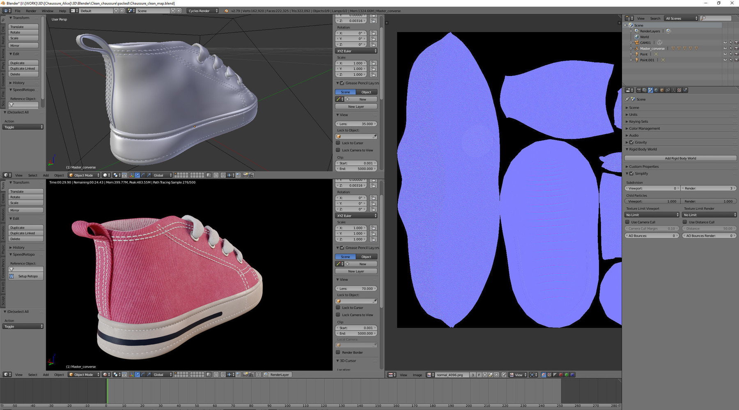Click the Add Rigid Body World button
The image size is (739, 410).
click(680, 158)
